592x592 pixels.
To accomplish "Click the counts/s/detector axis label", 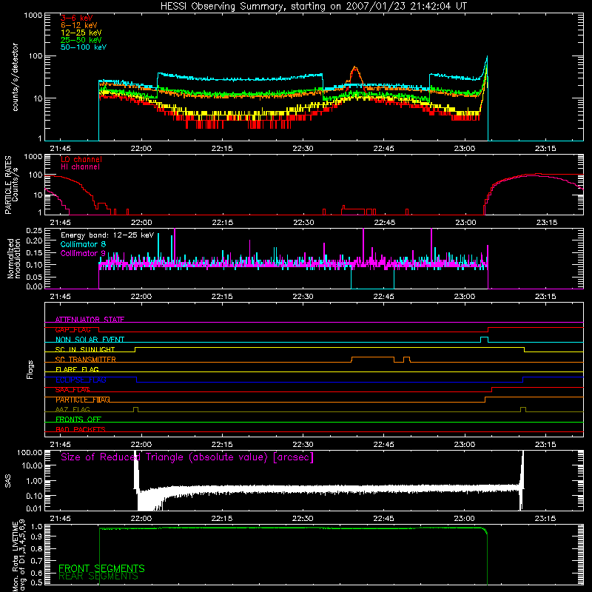I will point(16,77).
